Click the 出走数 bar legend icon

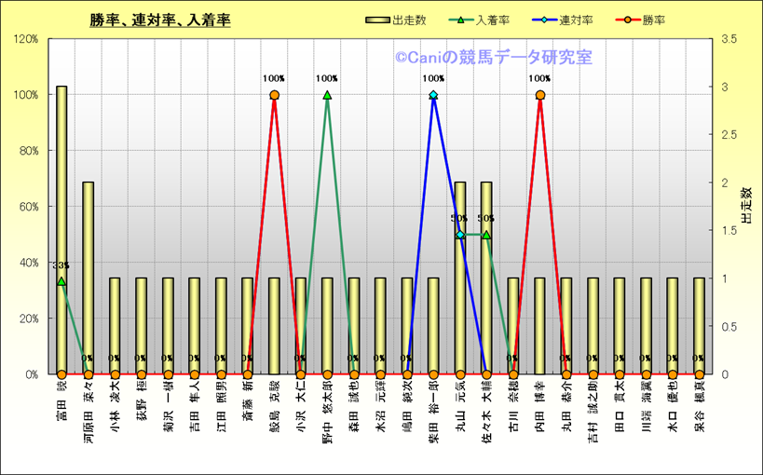click(x=377, y=20)
